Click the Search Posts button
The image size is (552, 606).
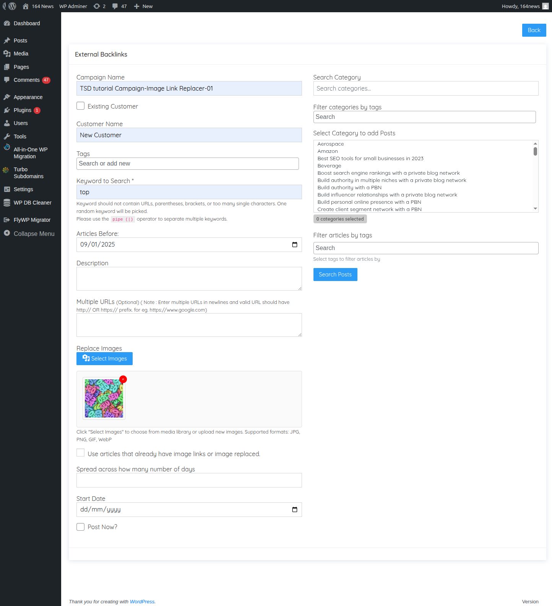pos(335,275)
